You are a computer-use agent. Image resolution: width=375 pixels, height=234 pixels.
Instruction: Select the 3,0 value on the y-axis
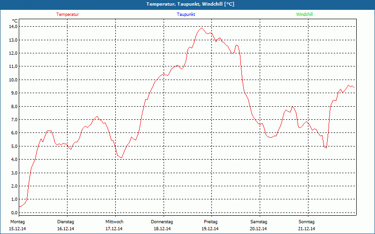pyautogui.click(x=14, y=173)
